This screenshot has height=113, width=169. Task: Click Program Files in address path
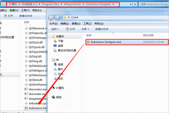tap(50, 4)
